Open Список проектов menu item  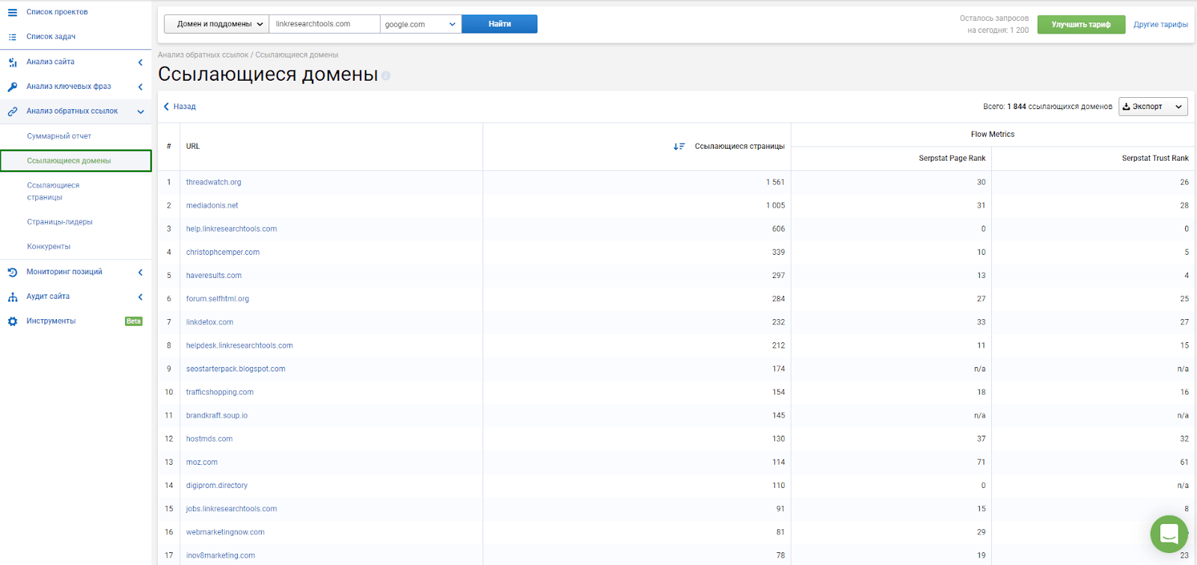pos(57,12)
